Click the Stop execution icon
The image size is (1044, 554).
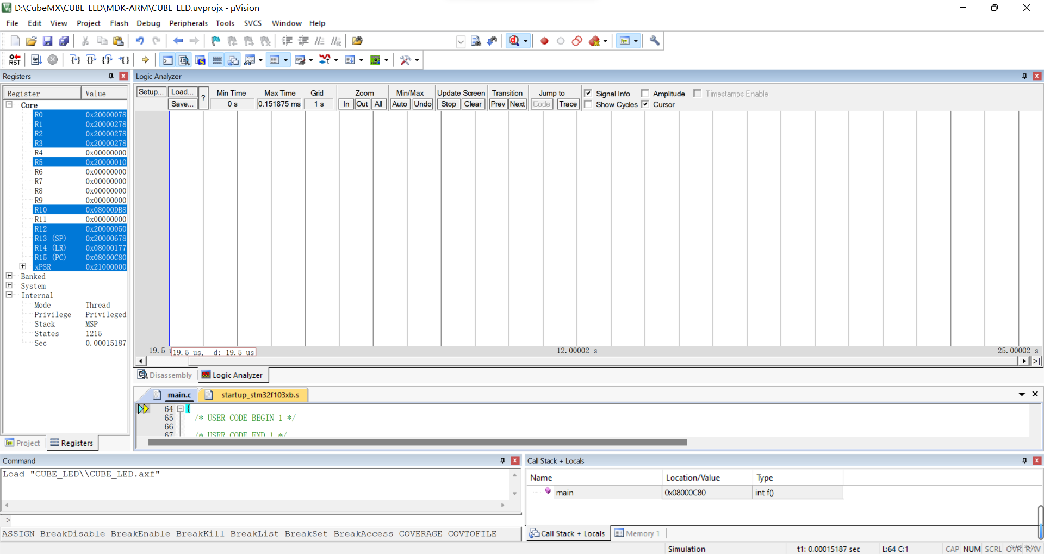tap(53, 60)
